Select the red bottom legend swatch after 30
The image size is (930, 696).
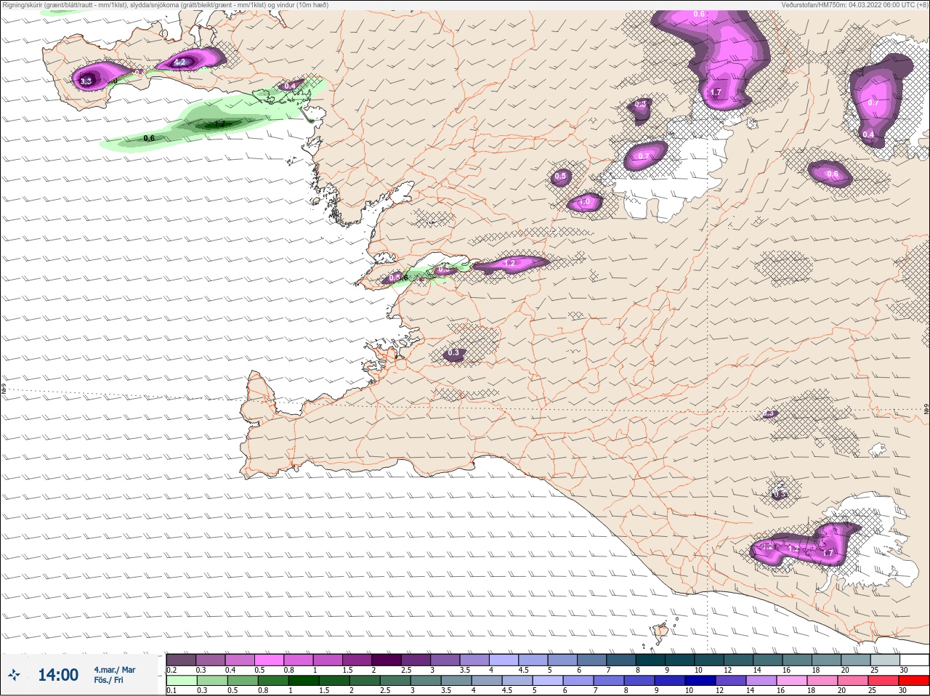pyautogui.click(x=913, y=681)
